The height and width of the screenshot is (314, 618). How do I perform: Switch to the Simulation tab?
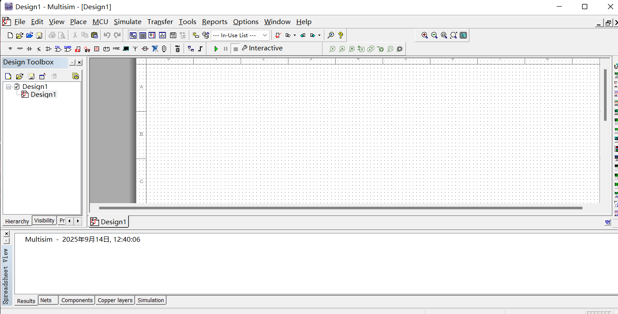click(x=151, y=300)
